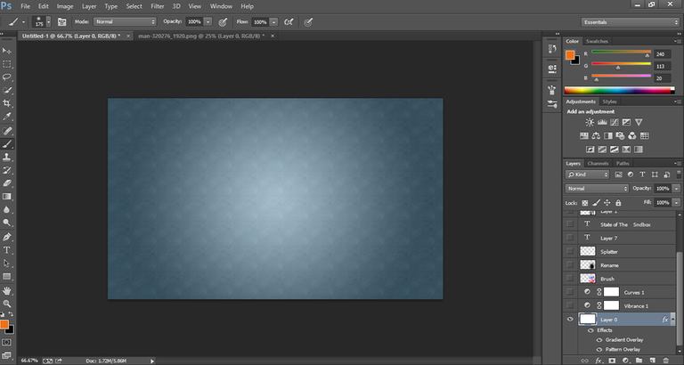Viewport: 684px width, 365px height.
Task: Toggle Gradient Overlay effect visibility
Action: [x=598, y=339]
